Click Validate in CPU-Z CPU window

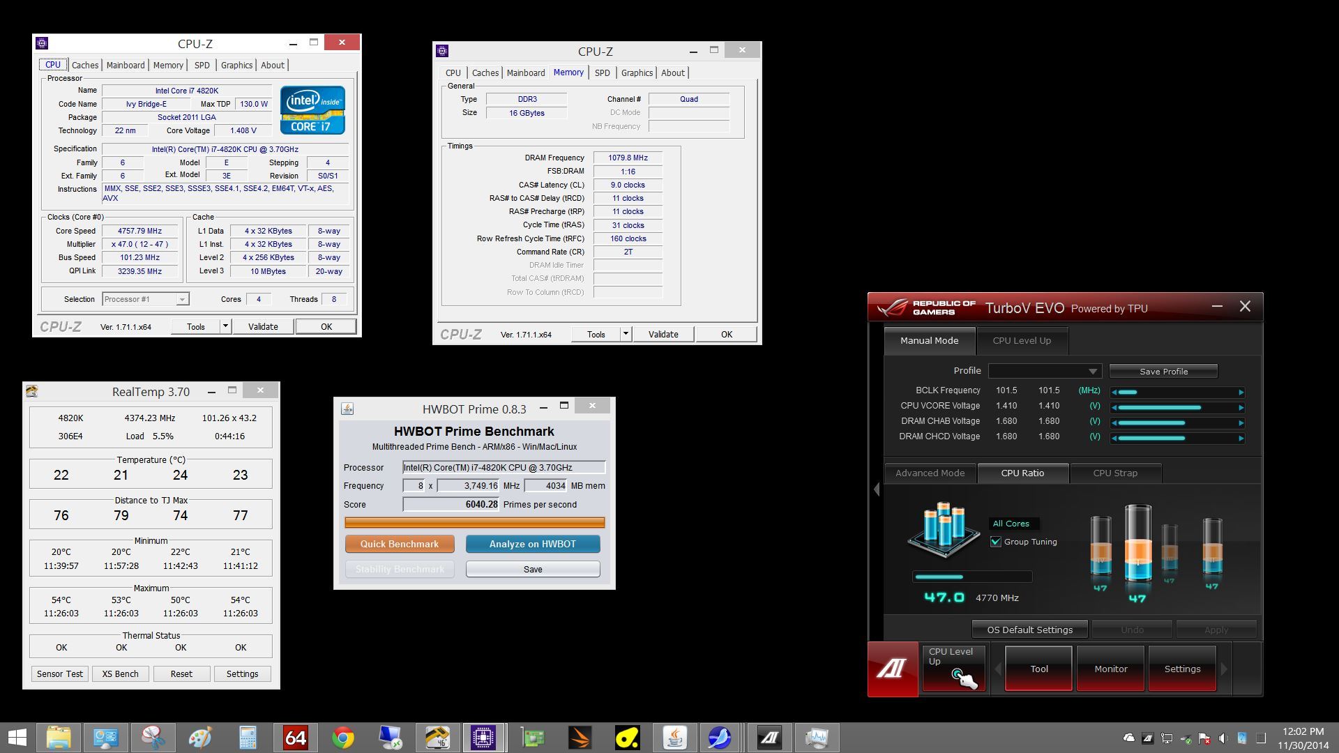[x=263, y=326]
